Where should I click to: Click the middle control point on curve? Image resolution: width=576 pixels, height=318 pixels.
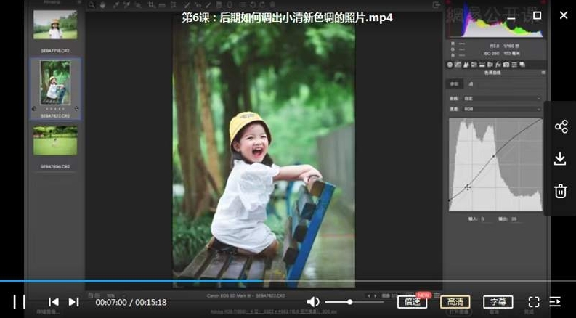pos(493,156)
